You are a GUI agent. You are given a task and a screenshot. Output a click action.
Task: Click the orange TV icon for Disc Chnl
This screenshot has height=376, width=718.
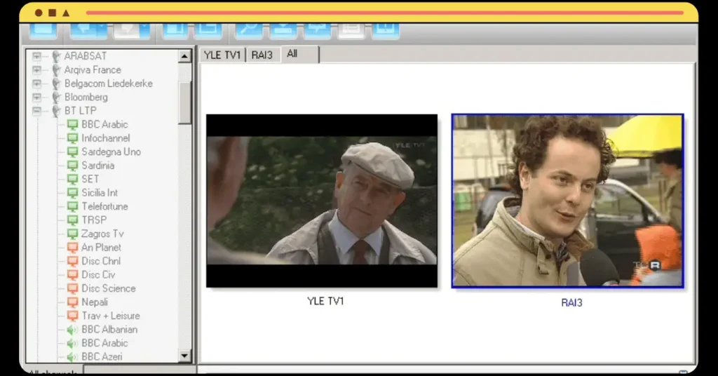click(x=72, y=262)
